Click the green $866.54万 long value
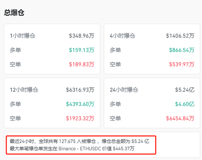 [x=182, y=50]
